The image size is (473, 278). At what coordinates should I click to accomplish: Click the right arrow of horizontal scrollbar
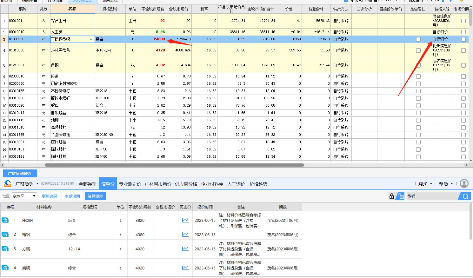coord(466,165)
